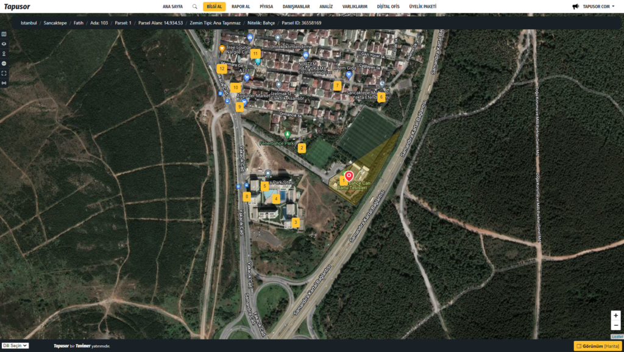Open the Dil Seçin language dropdown

15,345
